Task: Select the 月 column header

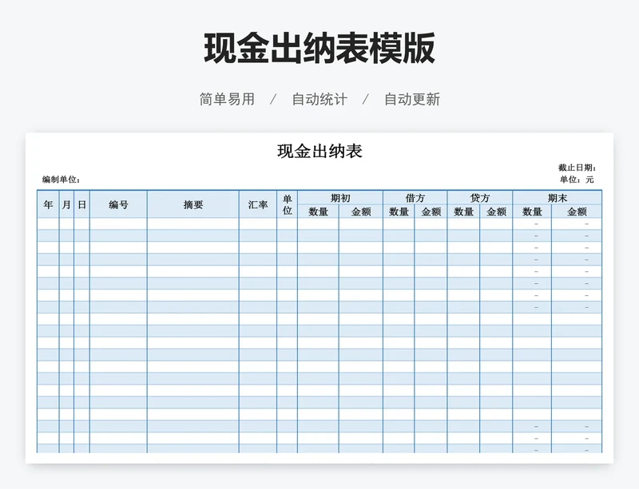Action: [66, 204]
